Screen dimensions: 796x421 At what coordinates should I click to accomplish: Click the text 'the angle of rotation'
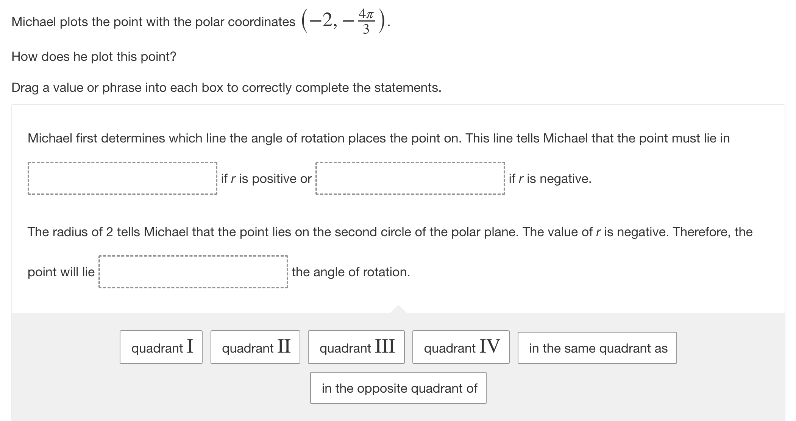pyautogui.click(x=351, y=271)
